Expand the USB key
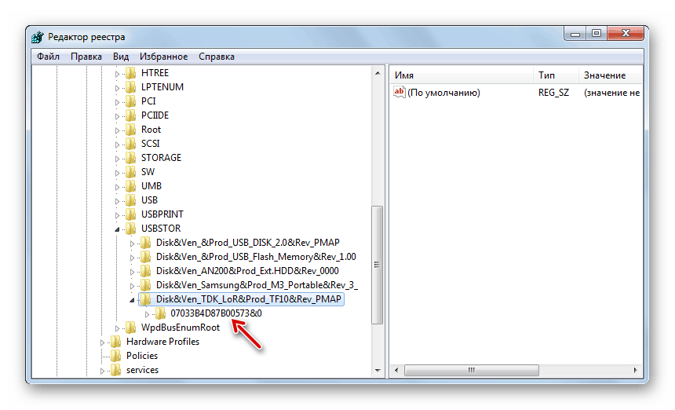The image size is (675, 410). pos(117,202)
